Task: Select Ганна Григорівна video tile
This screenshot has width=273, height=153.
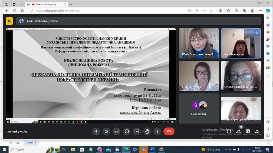Action: tap(241, 109)
